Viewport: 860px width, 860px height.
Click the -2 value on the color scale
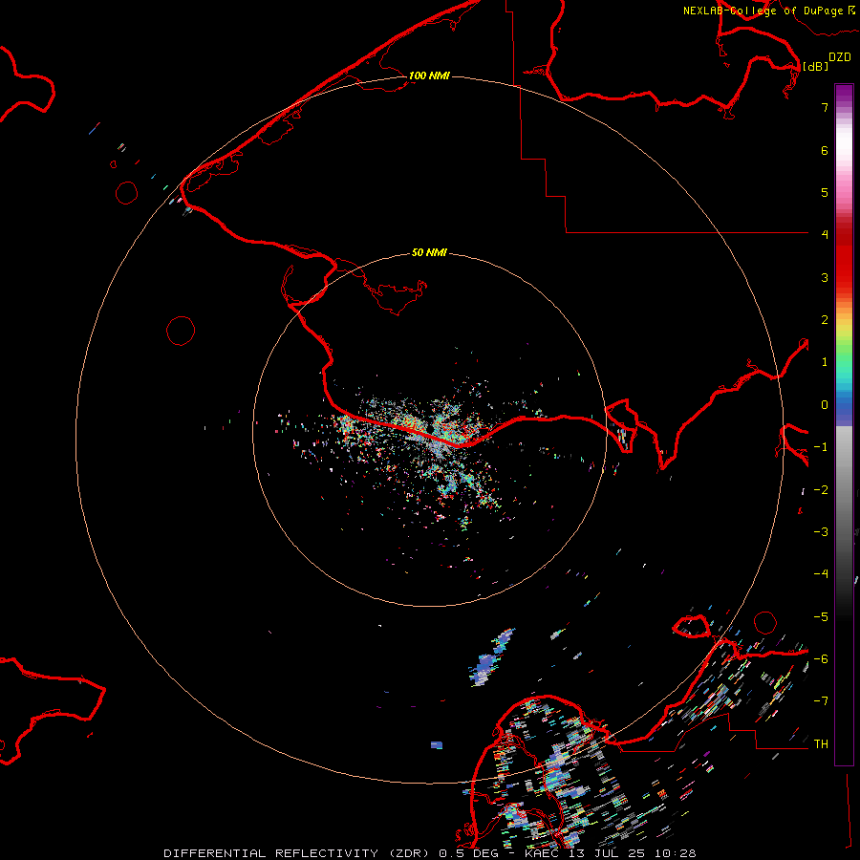point(821,490)
